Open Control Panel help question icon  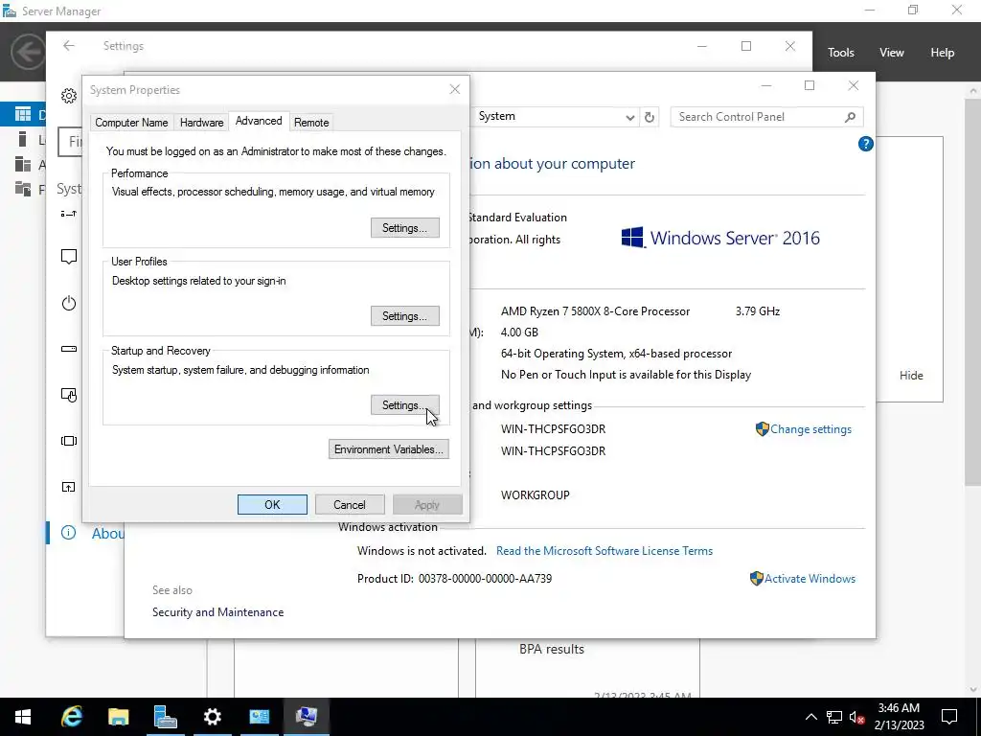pos(865,144)
